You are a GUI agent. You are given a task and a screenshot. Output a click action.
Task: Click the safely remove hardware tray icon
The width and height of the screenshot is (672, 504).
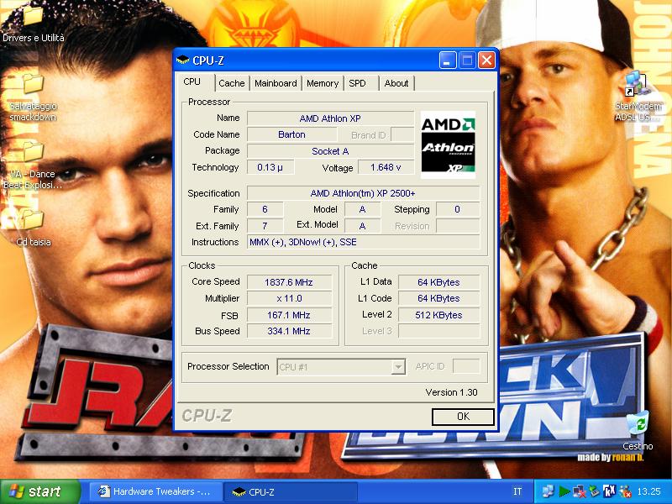pyautogui.click(x=594, y=491)
